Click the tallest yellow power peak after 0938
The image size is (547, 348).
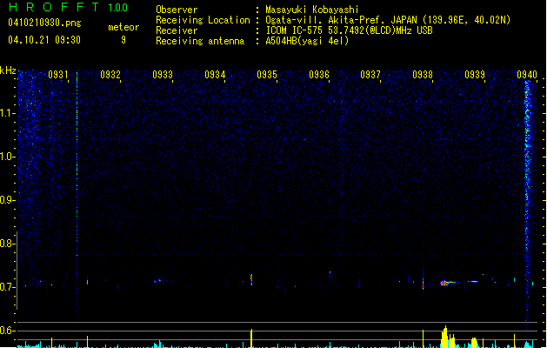(445, 337)
